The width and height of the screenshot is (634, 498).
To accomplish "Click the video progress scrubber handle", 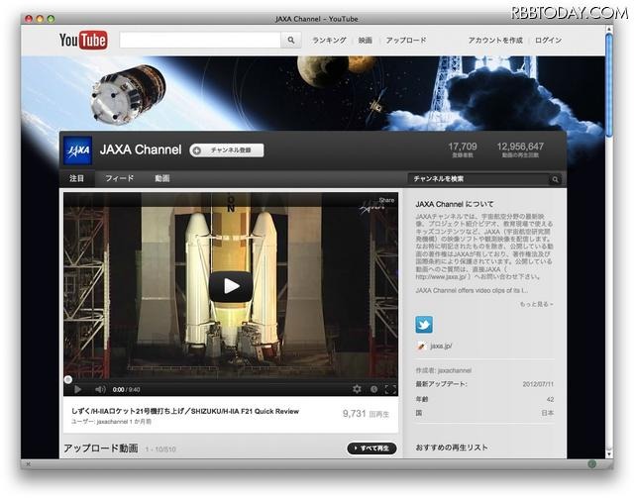I will (x=68, y=379).
